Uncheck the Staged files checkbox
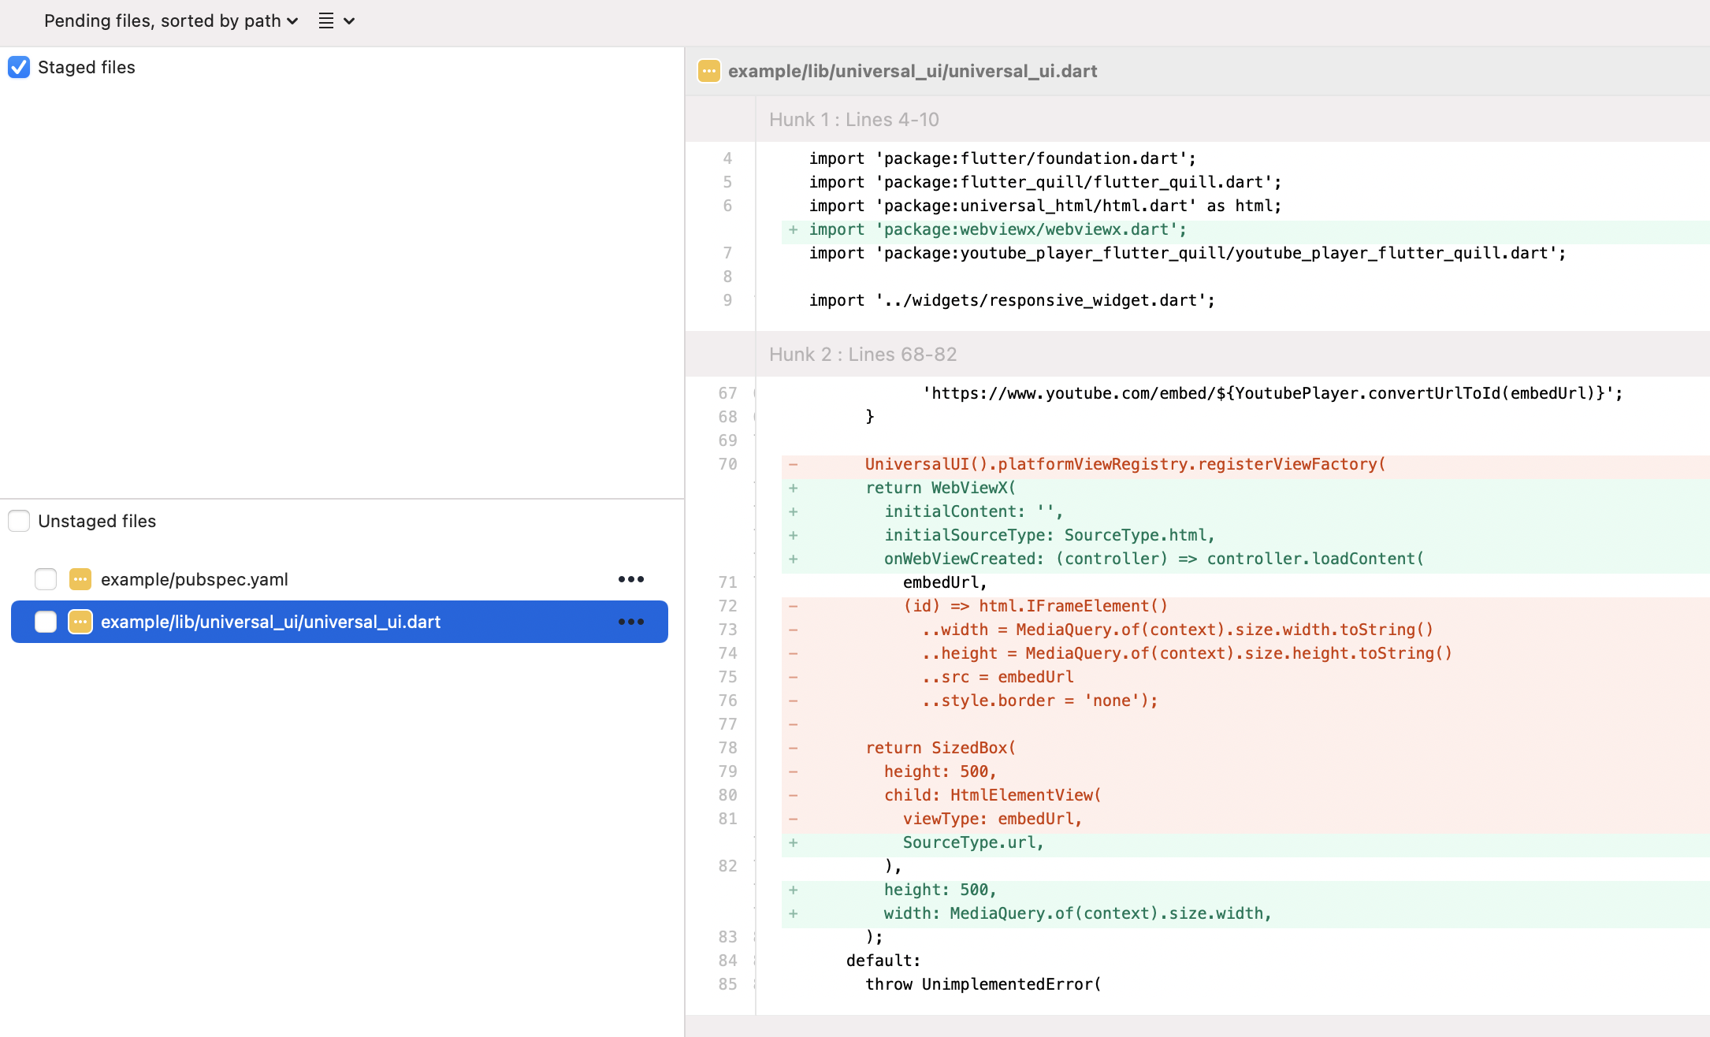 (18, 67)
